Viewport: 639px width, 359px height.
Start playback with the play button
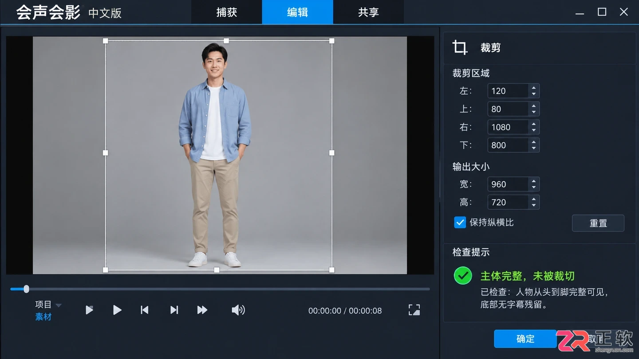[117, 310]
